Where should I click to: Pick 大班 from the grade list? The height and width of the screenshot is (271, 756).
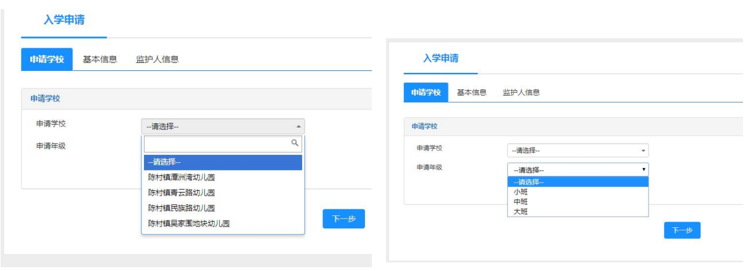(521, 212)
